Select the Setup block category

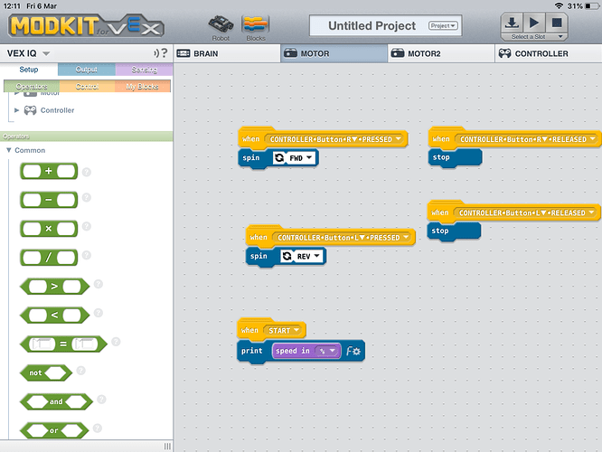29,70
